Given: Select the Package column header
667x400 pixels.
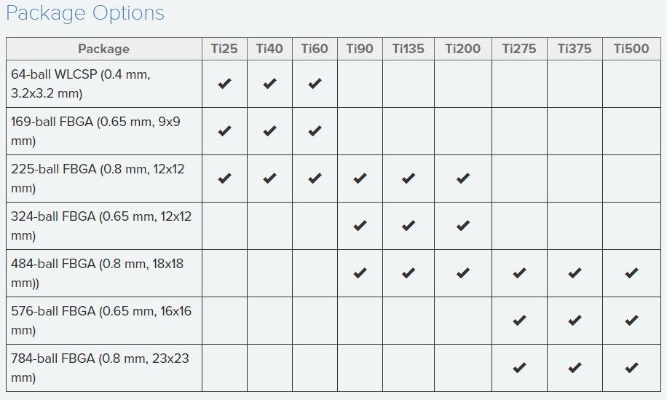Looking at the screenshot, I should [x=103, y=49].
